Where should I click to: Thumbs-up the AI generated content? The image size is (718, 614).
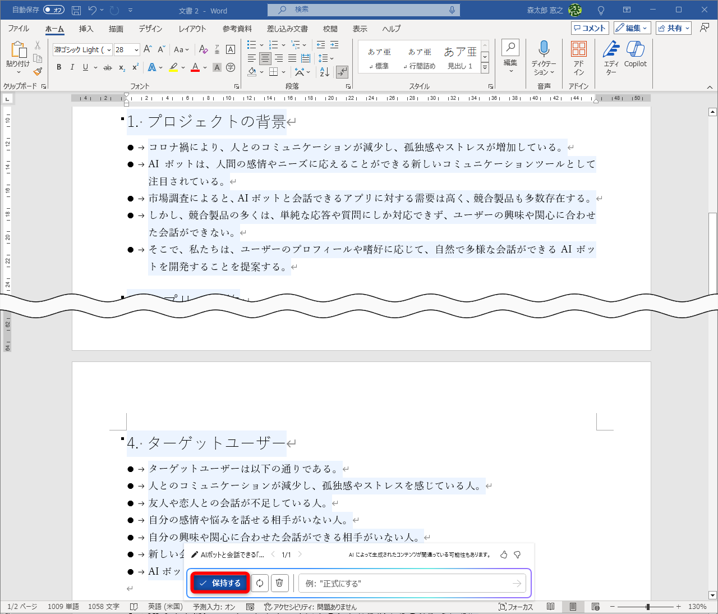coord(503,554)
